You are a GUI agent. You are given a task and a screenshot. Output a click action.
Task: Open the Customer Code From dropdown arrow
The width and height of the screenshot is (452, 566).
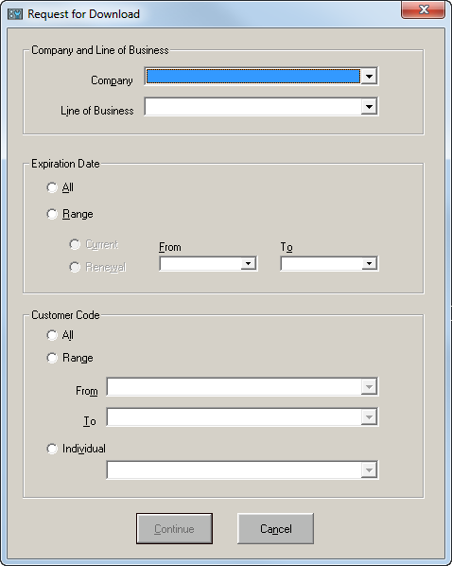pos(369,387)
